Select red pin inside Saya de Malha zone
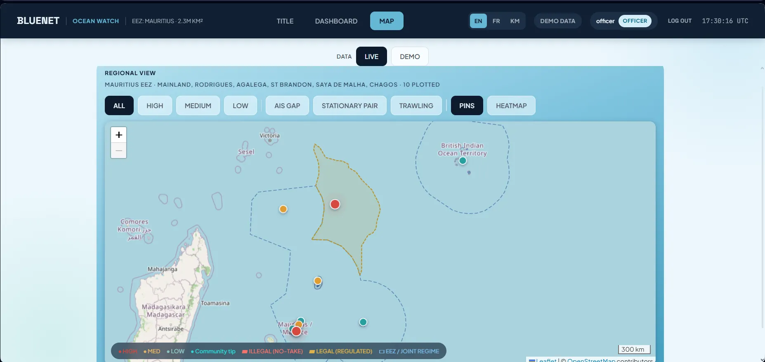Viewport: 765px width, 362px height. [x=335, y=204]
